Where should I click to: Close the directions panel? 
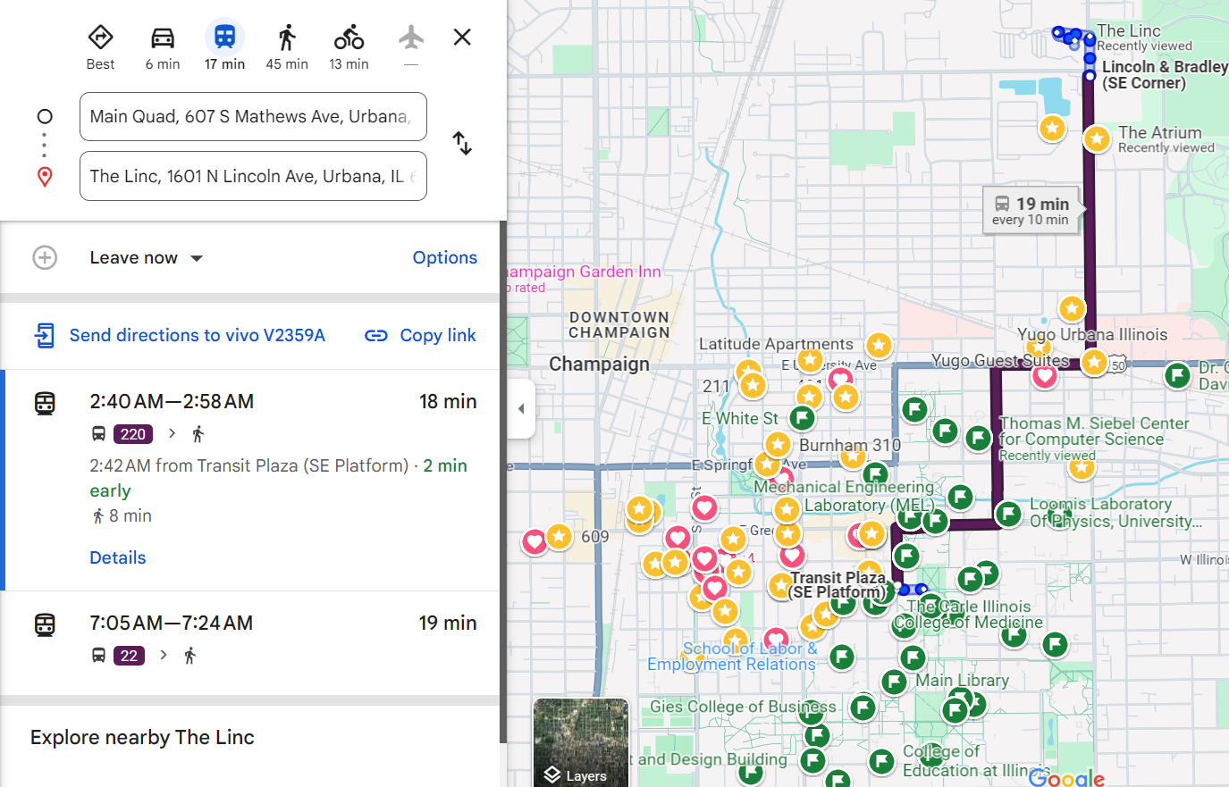(x=462, y=38)
